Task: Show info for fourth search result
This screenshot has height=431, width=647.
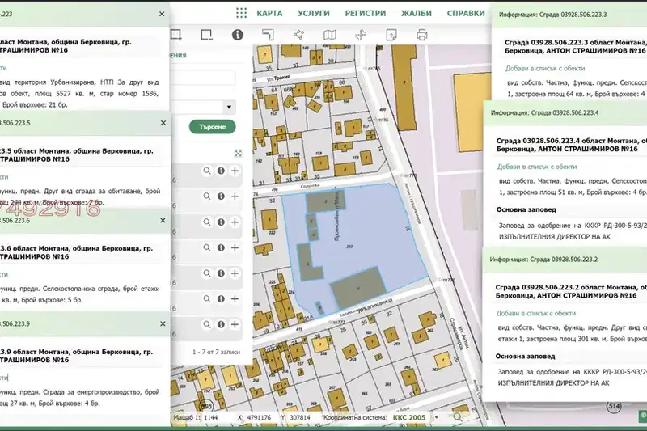Action: [221, 247]
